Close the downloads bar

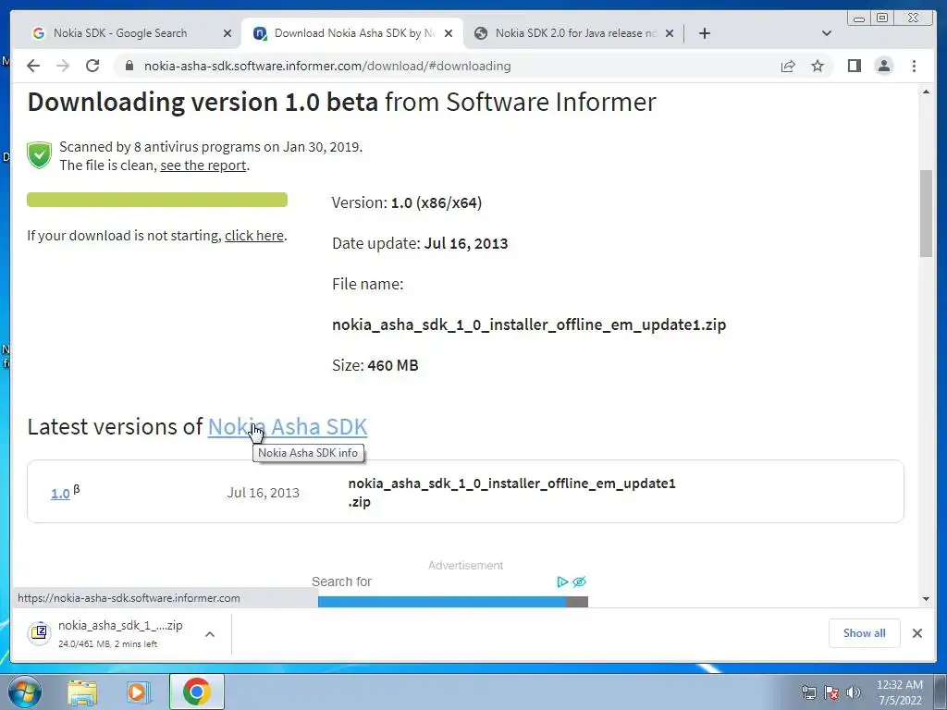(x=916, y=633)
